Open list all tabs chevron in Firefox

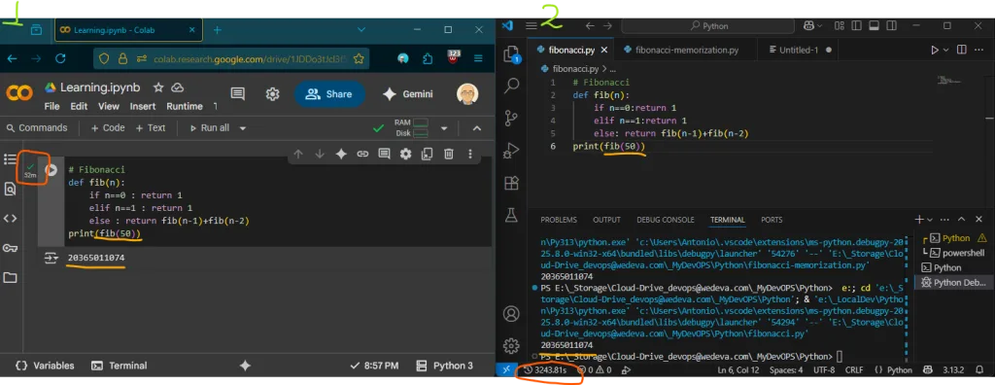(361, 30)
